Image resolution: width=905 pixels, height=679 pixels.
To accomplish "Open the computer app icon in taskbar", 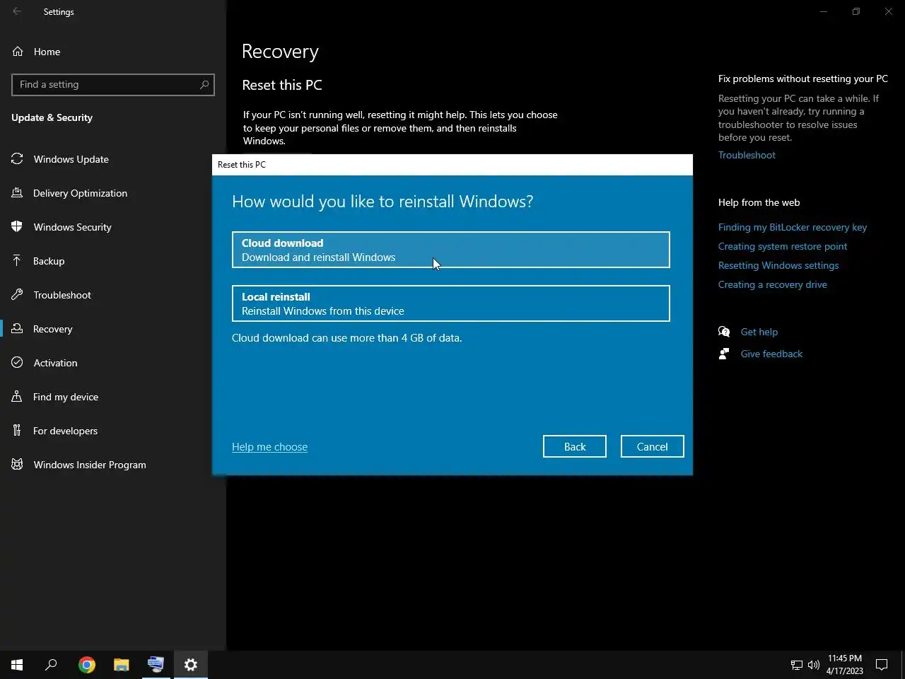I will (156, 665).
